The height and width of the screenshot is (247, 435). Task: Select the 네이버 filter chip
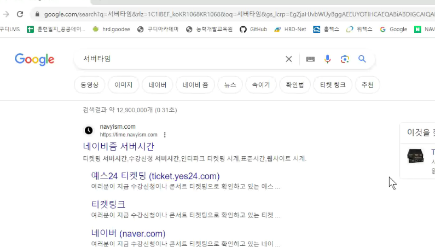(157, 85)
